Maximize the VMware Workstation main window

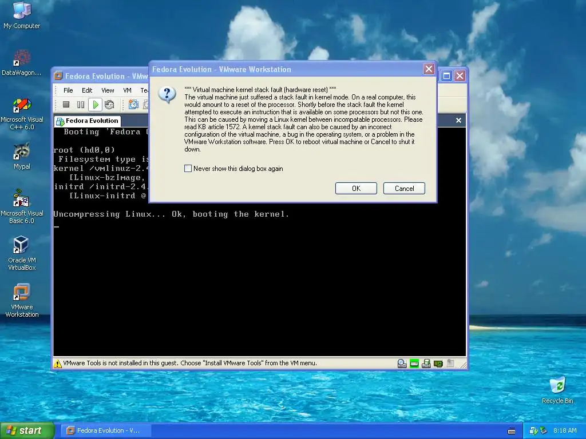pos(446,76)
